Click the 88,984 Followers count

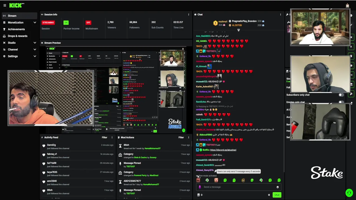pyautogui.click(x=133, y=22)
